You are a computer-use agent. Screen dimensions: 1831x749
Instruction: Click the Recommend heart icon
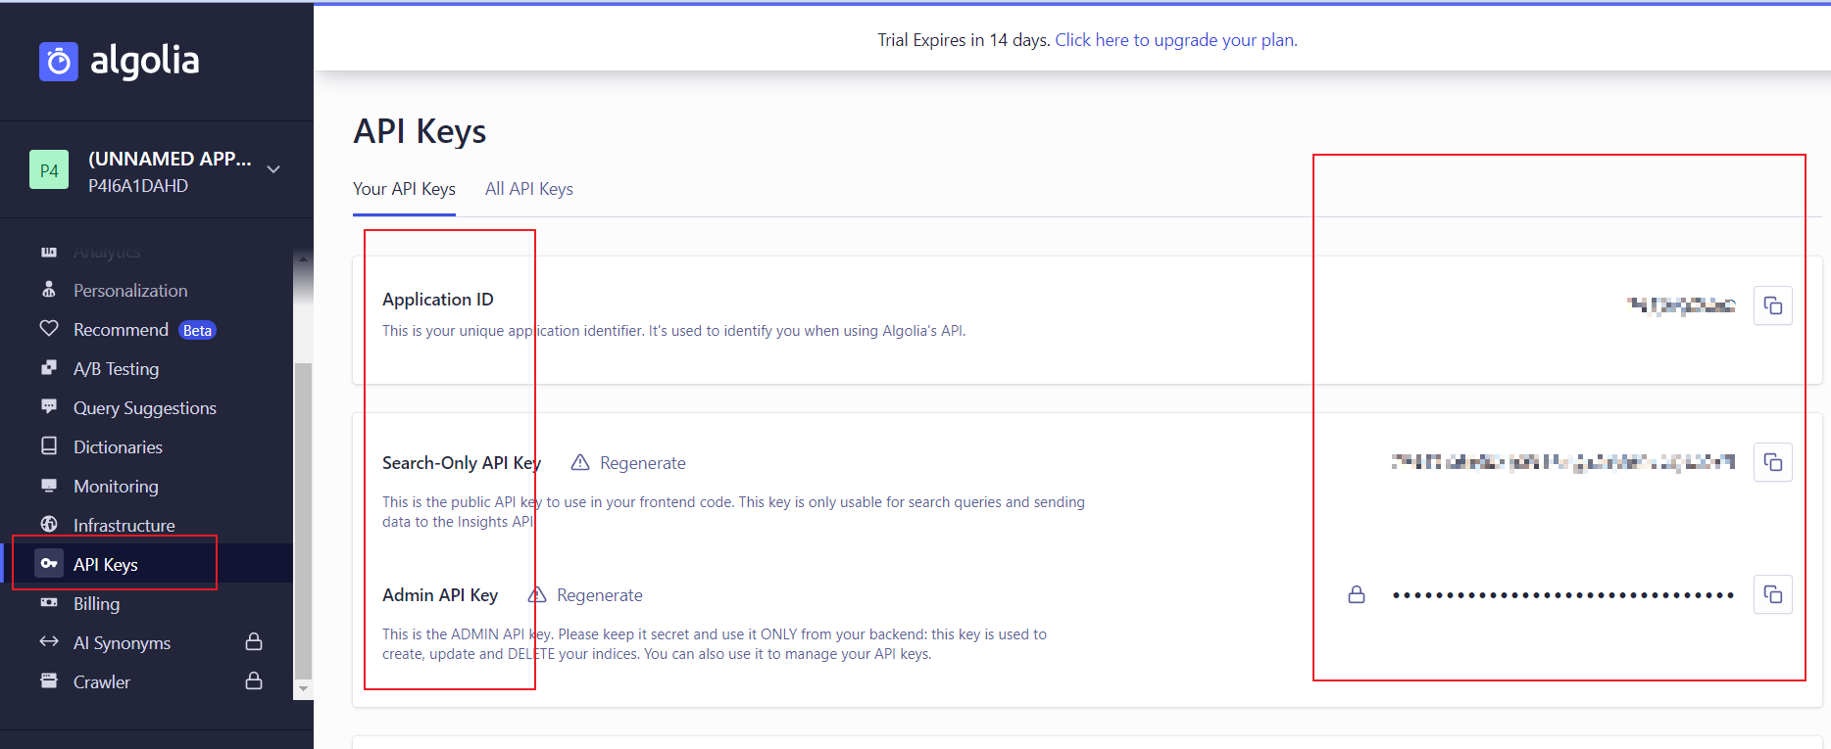[49, 329]
